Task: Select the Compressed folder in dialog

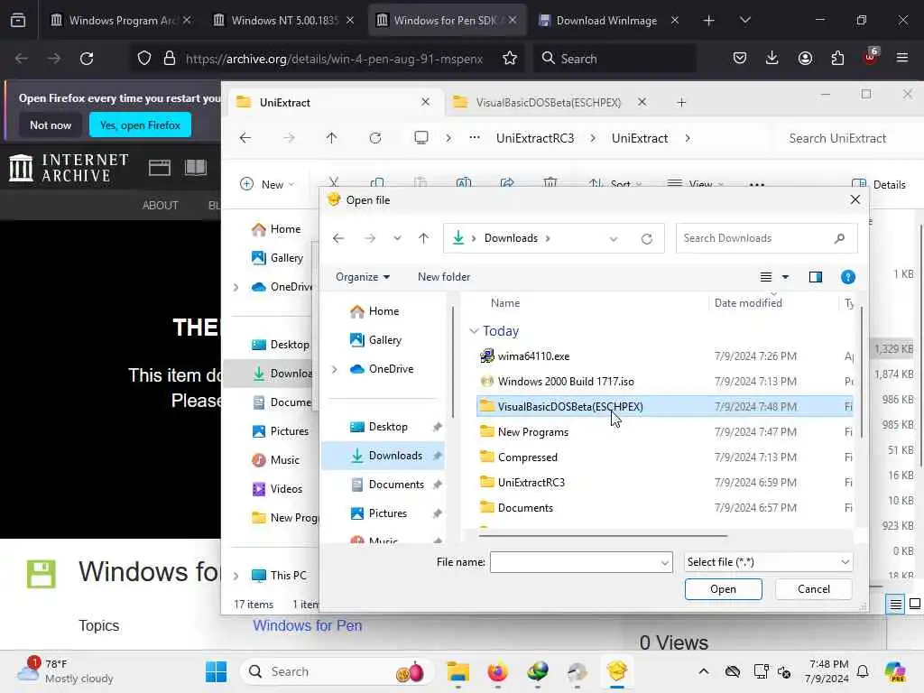Action: tap(666, 457)
